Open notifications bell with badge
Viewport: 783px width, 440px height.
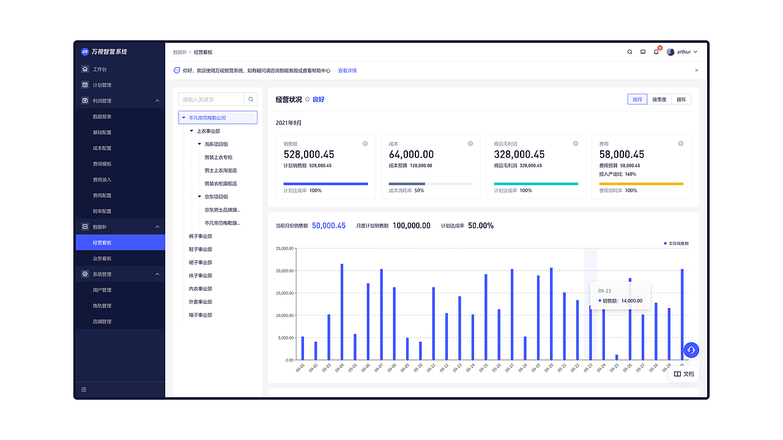(x=656, y=51)
